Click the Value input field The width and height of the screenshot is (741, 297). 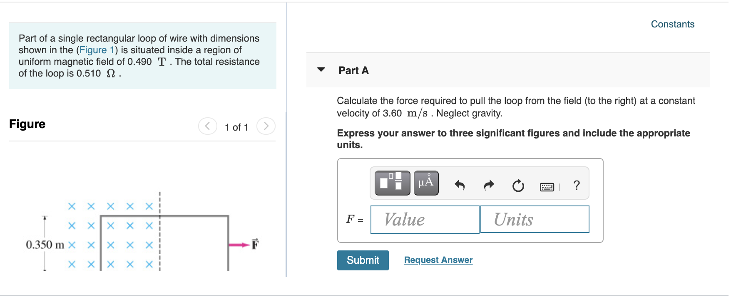pyautogui.click(x=425, y=220)
